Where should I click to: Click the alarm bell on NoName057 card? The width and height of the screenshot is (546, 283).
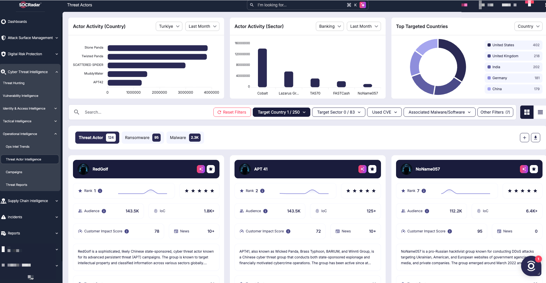(534, 169)
